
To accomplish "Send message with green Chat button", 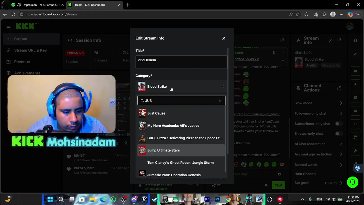I will [x=278, y=185].
